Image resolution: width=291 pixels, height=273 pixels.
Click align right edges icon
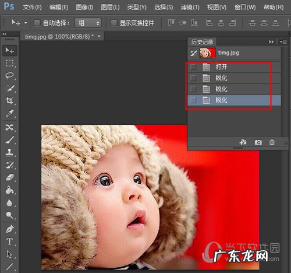[232, 23]
